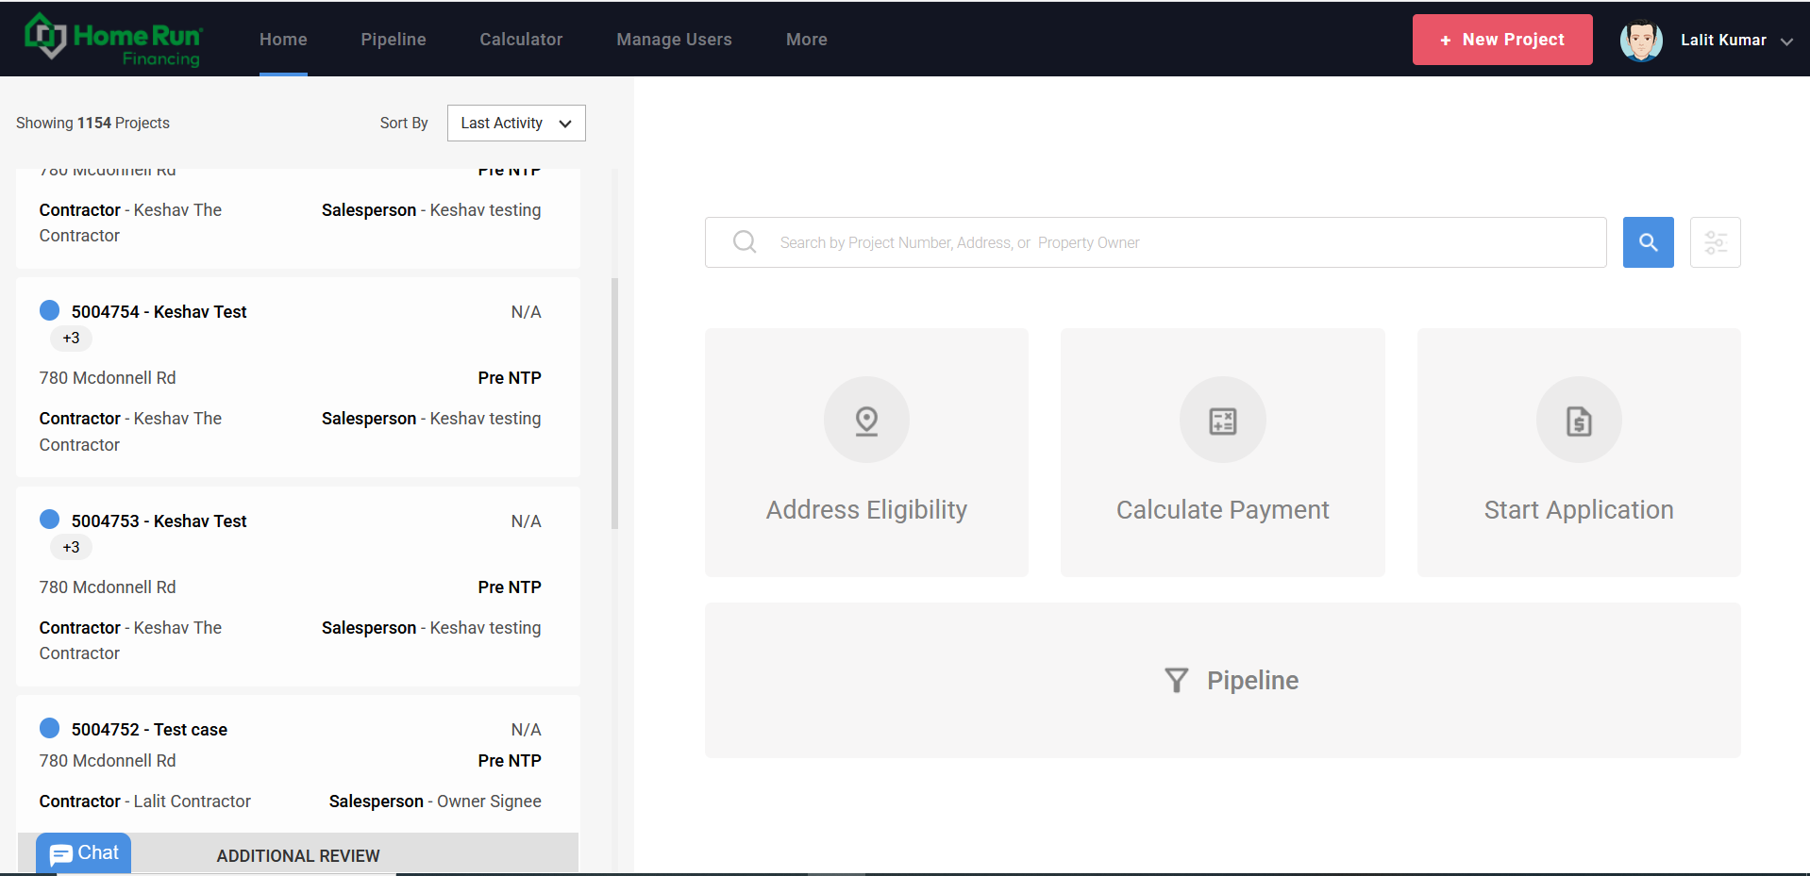
Task: Select the Start Application document icon
Action: [1578, 420]
